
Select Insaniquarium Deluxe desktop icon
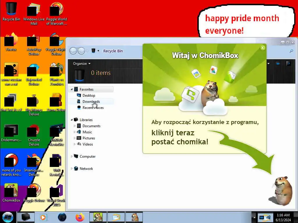click(x=34, y=165)
